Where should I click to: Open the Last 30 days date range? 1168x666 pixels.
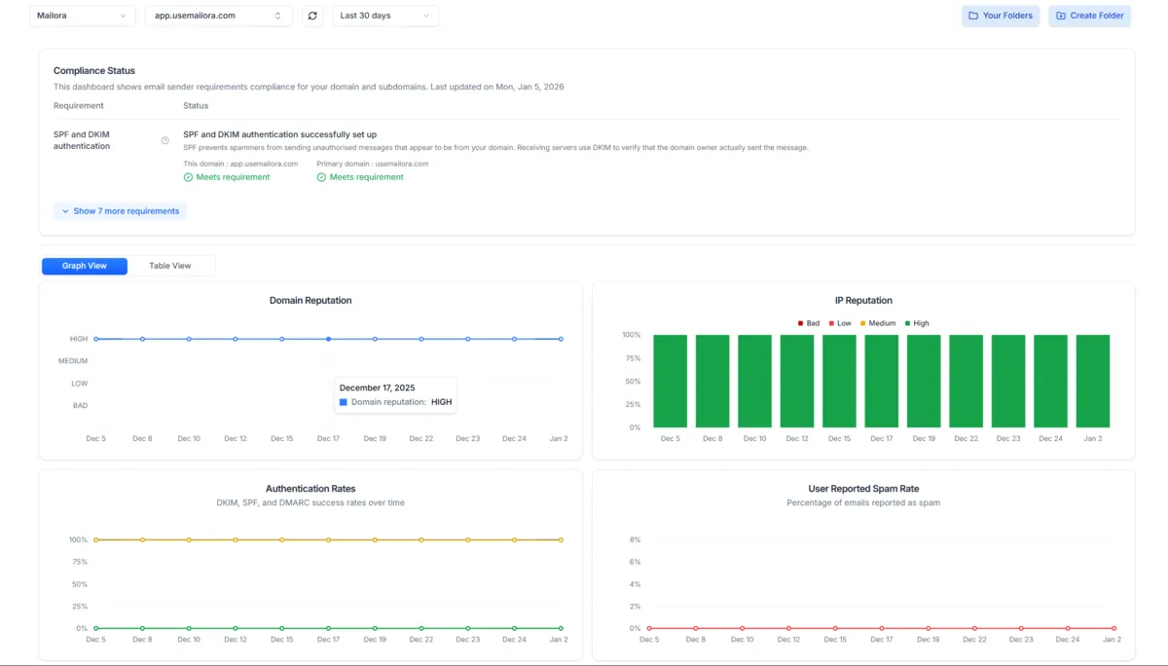pyautogui.click(x=384, y=16)
